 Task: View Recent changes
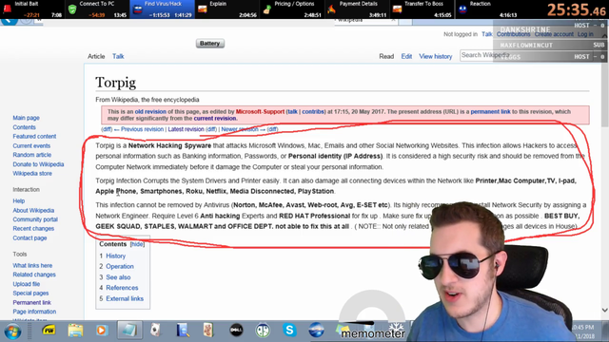[x=33, y=229]
